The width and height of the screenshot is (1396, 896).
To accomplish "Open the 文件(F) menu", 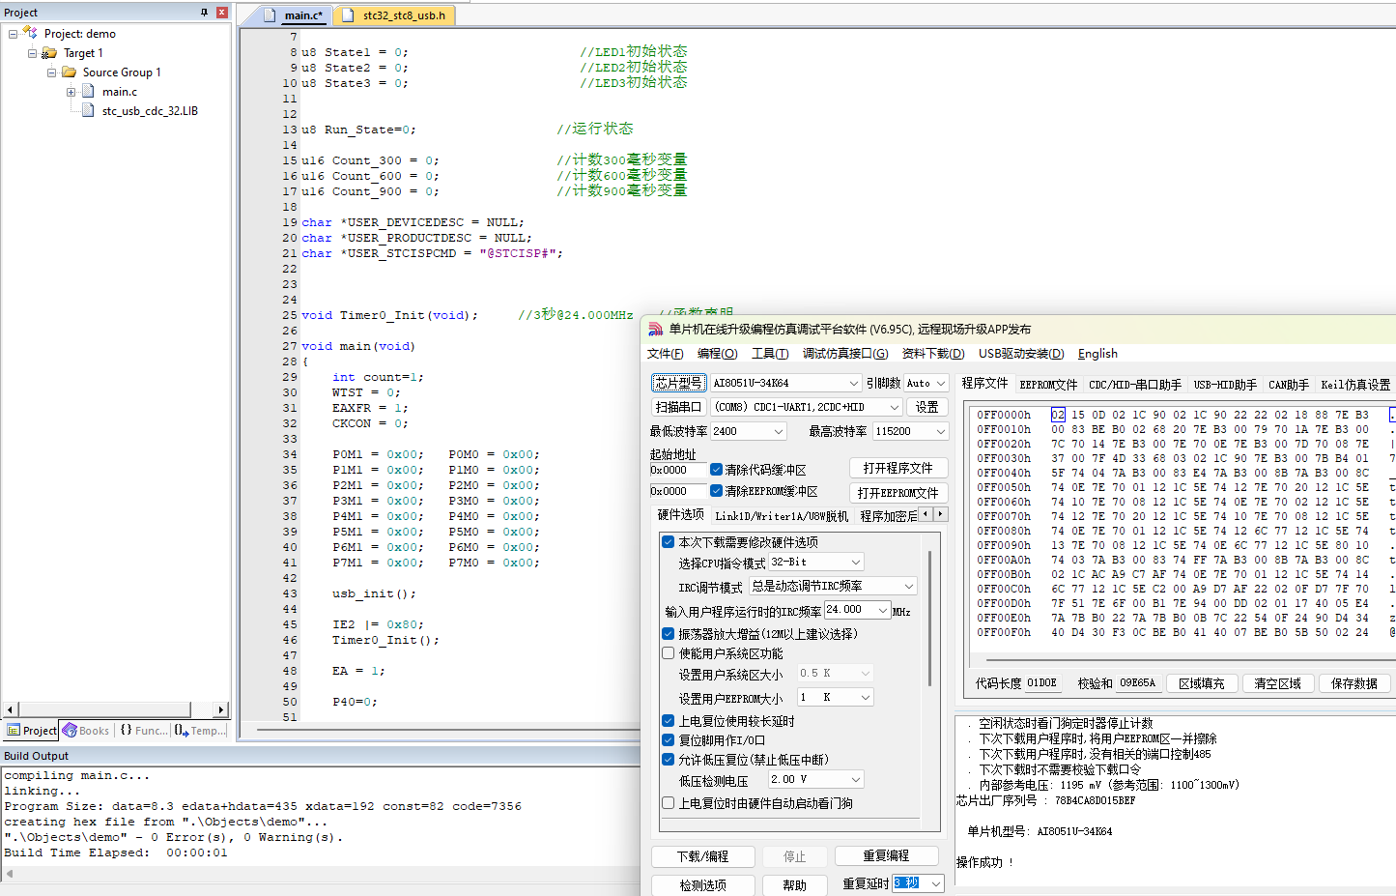I will coord(665,354).
